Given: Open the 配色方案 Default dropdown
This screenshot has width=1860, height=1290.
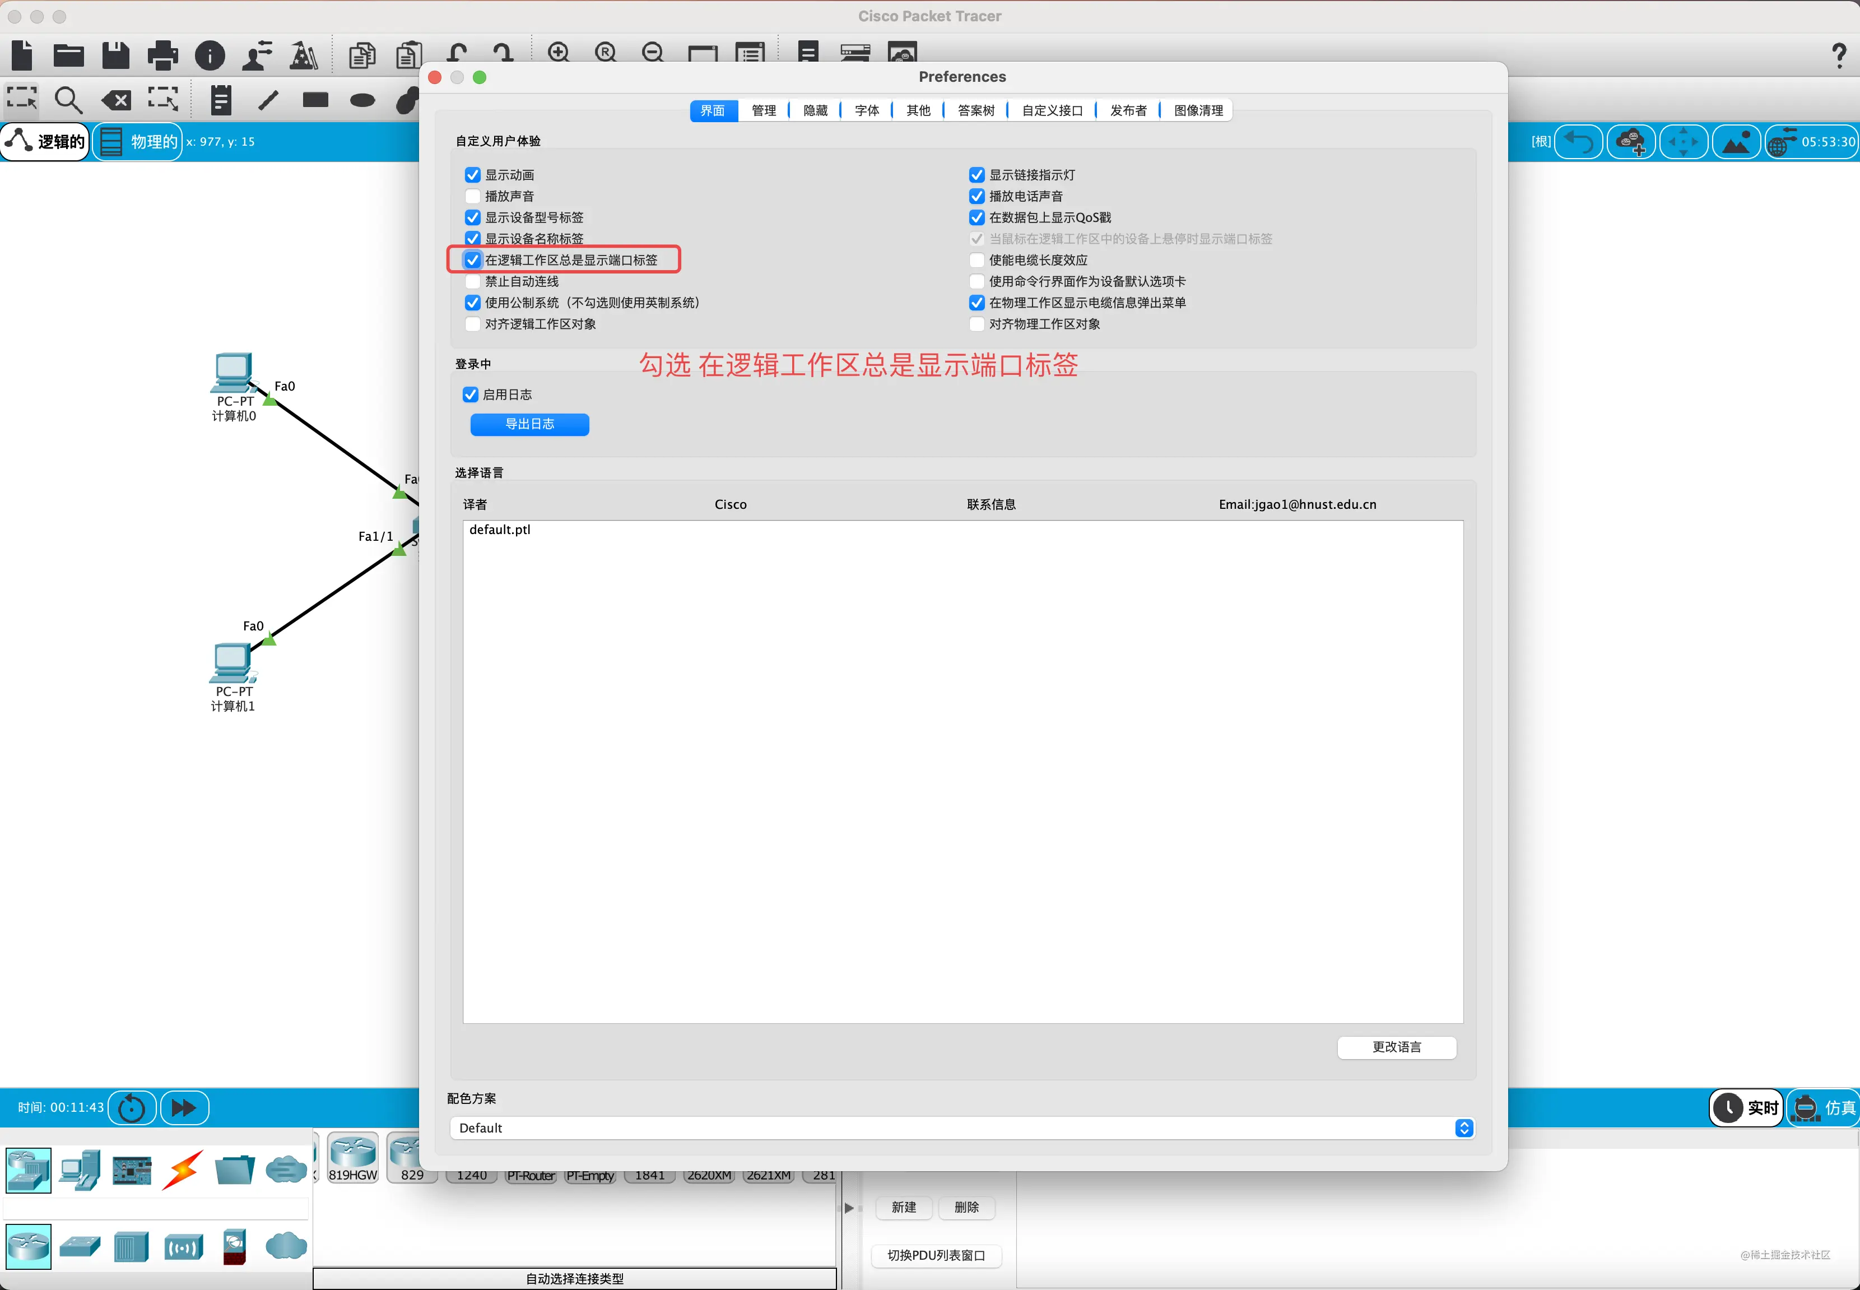Looking at the screenshot, I should pos(962,1127).
